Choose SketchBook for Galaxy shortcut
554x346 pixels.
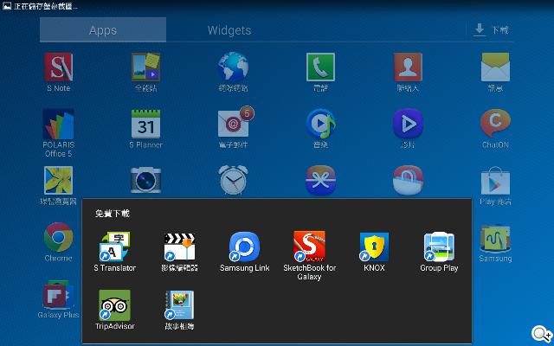[x=309, y=247]
